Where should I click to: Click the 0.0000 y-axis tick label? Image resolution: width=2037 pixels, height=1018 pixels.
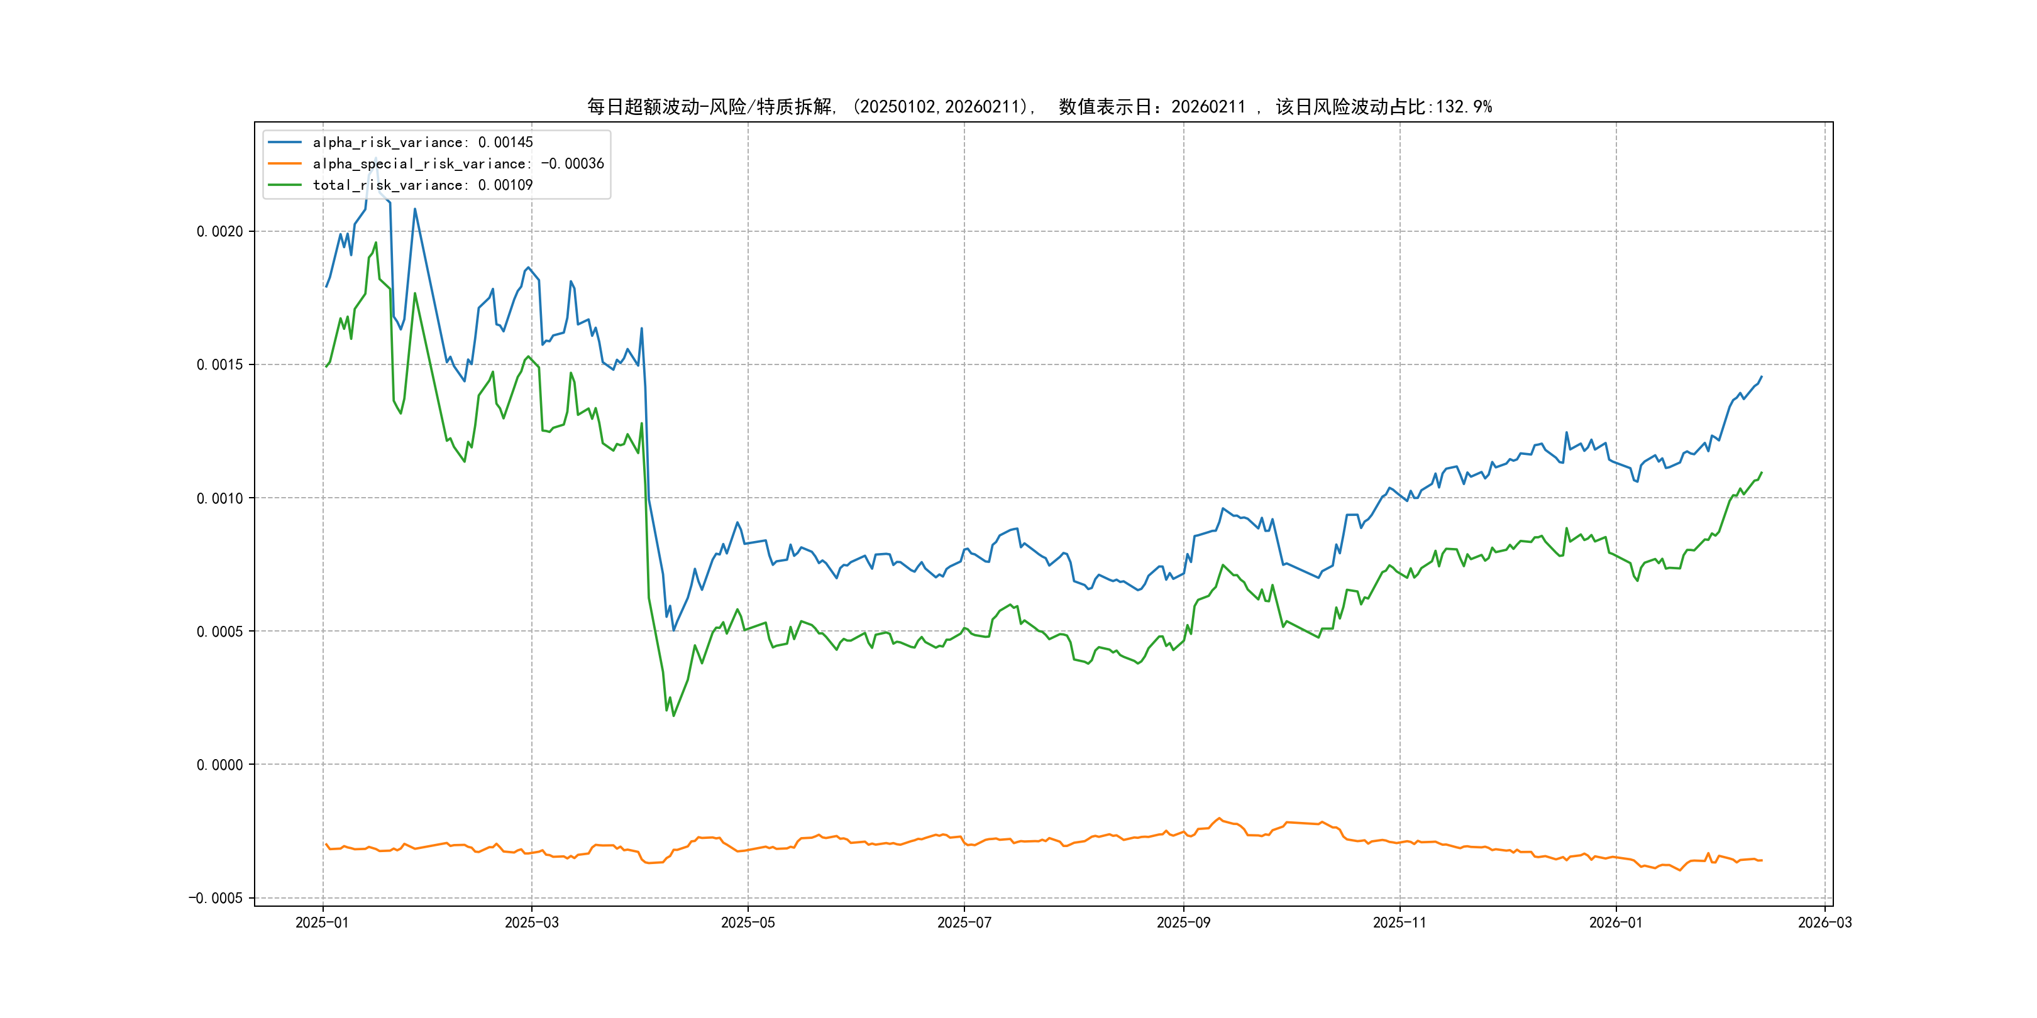220,764
